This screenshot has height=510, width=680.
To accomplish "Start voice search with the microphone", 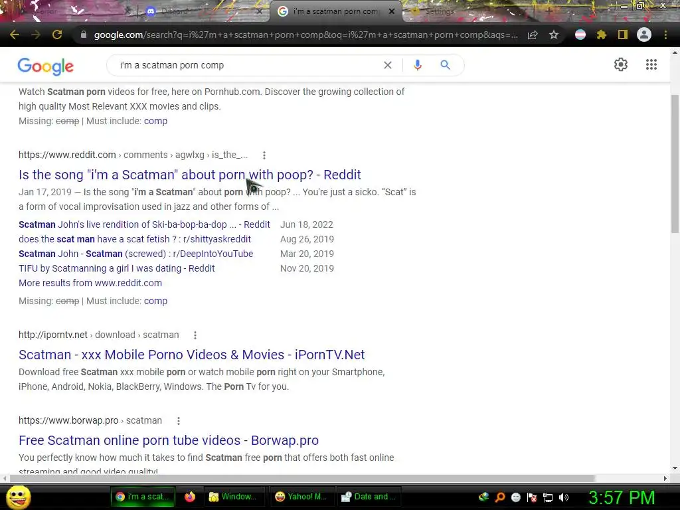I will tap(418, 65).
